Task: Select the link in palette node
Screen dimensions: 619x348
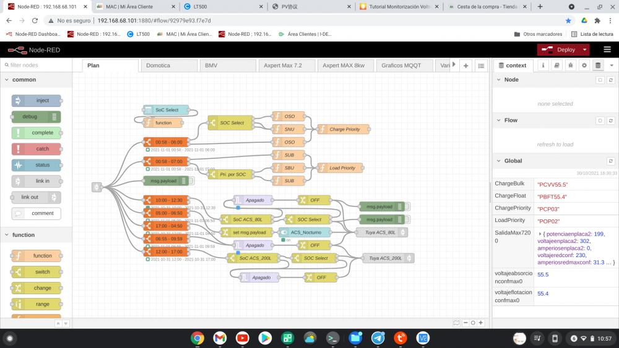Action: tap(37, 181)
